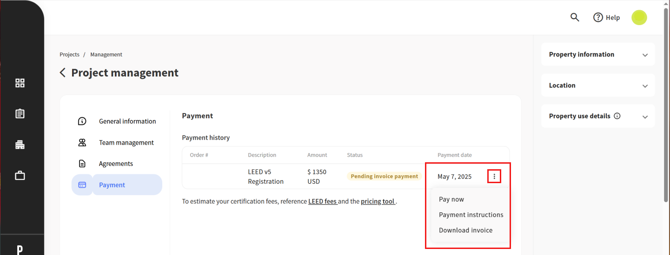Open the pricing tool link
The height and width of the screenshot is (255, 670).
(378, 202)
